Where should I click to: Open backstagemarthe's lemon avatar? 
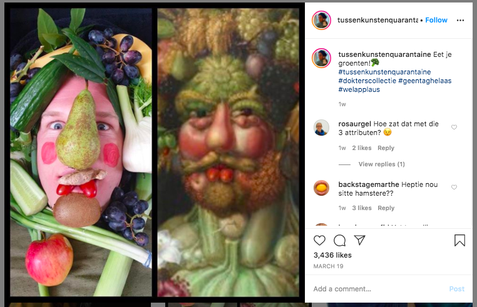[322, 188]
